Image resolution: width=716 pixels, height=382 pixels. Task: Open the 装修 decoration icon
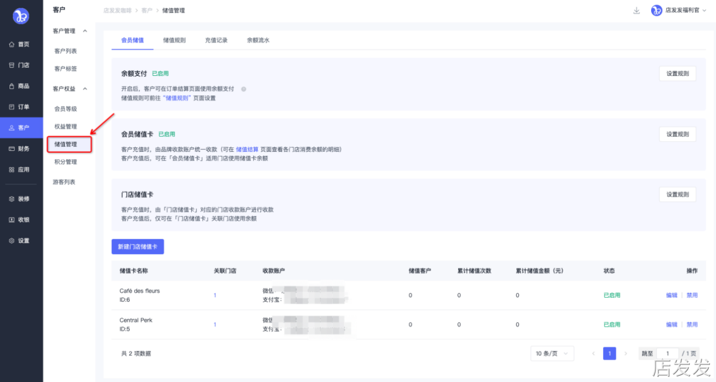click(12, 199)
